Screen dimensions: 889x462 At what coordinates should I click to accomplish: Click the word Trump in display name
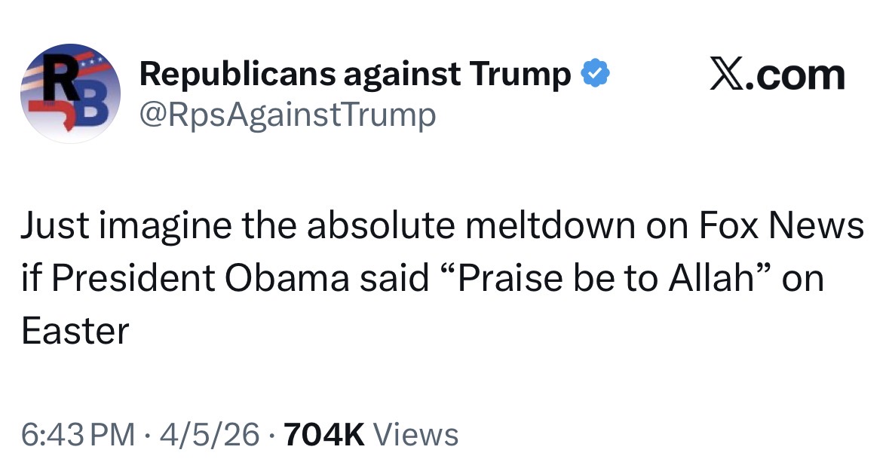(x=520, y=74)
